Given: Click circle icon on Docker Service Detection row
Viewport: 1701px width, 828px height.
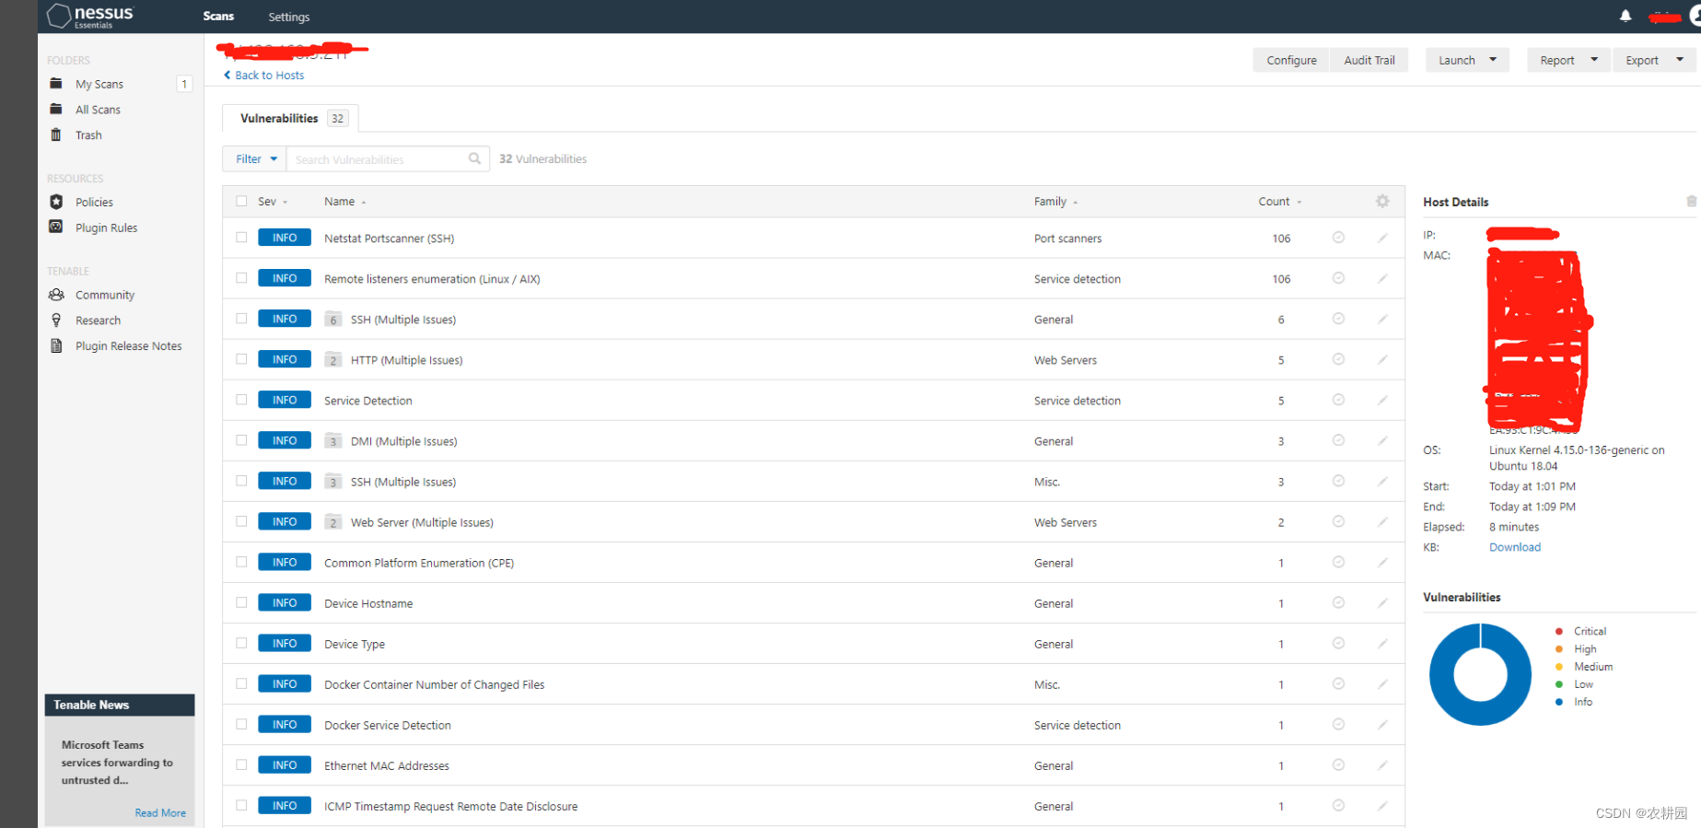Looking at the screenshot, I should pyautogui.click(x=1338, y=724).
